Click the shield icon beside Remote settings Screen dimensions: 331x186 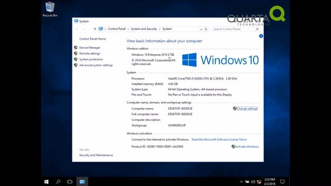tap(76, 54)
